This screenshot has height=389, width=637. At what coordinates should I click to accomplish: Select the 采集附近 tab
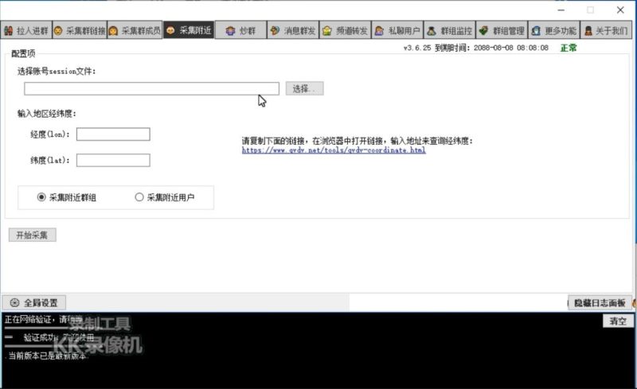point(189,30)
